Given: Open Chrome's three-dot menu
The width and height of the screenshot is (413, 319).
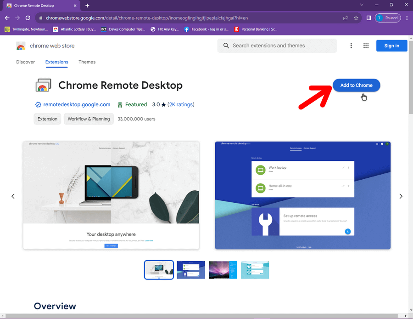Looking at the screenshot, I should coord(407,18).
